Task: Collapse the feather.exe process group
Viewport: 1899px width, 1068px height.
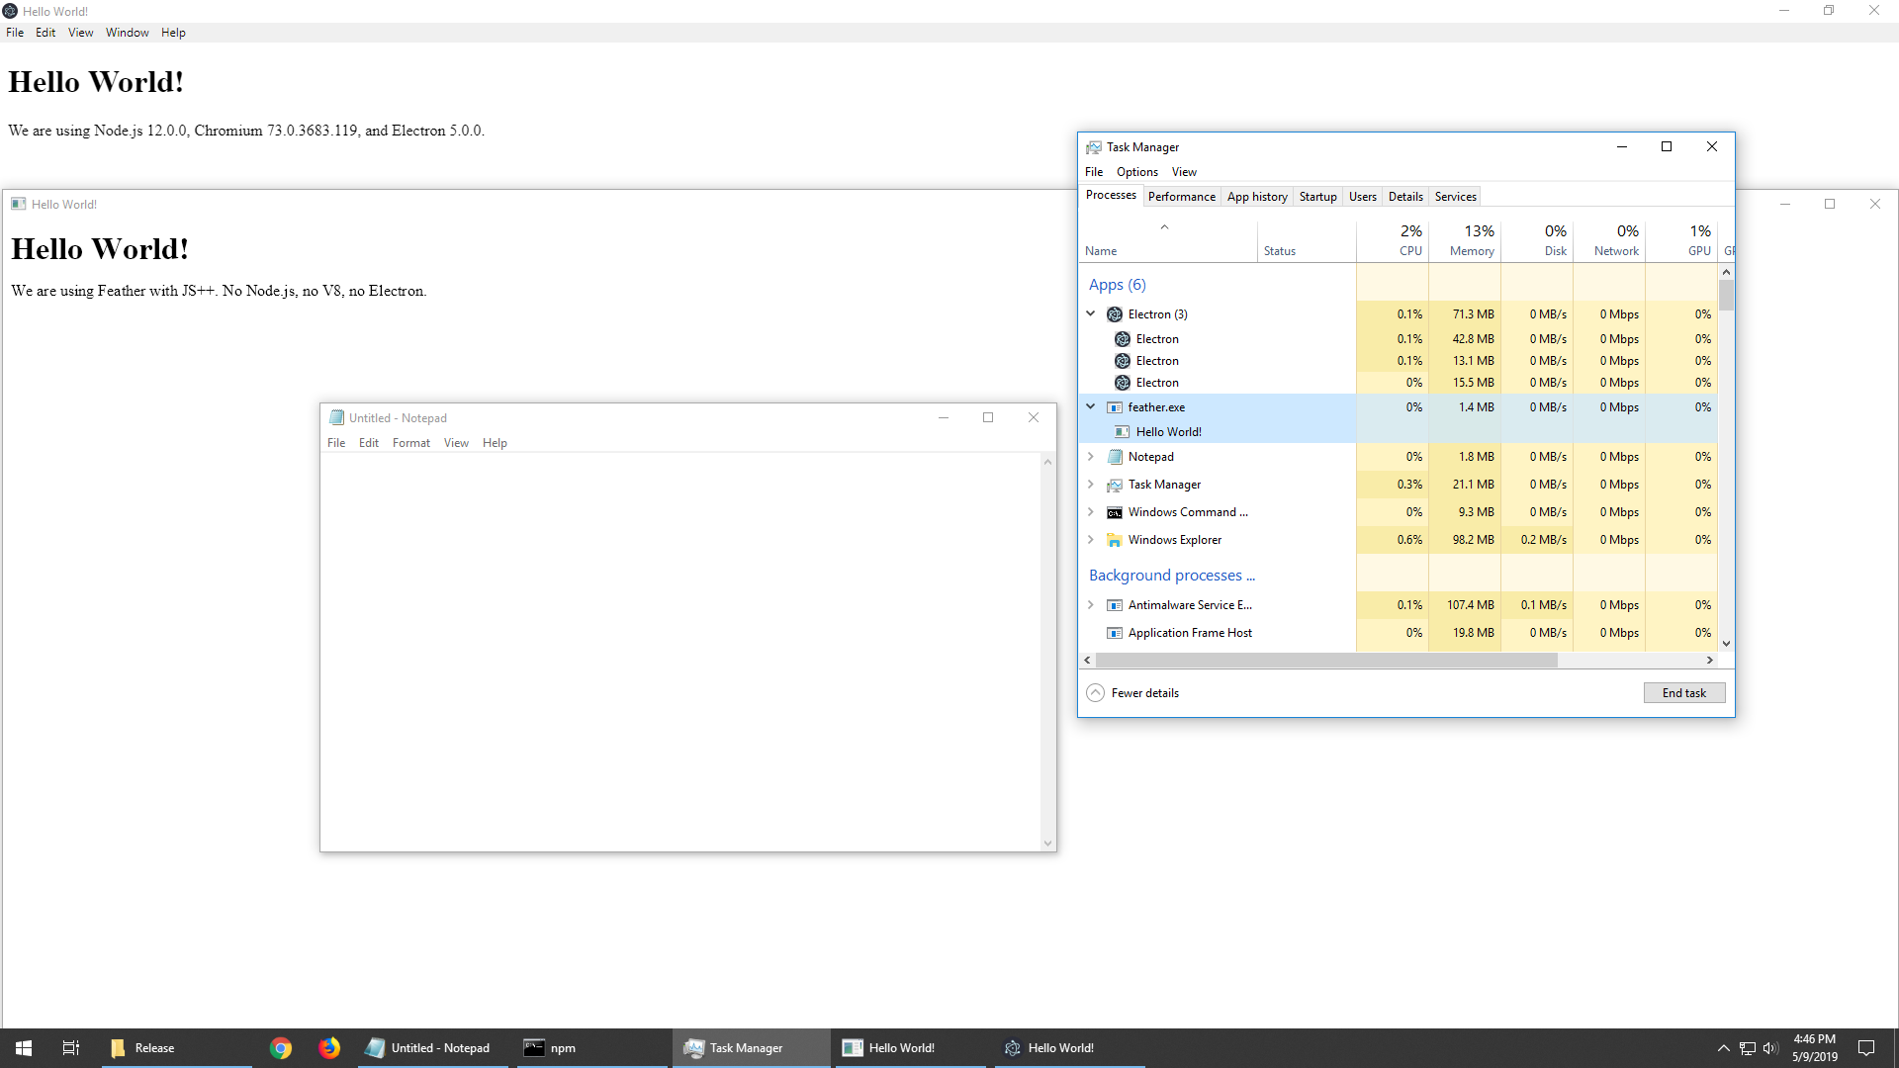Action: point(1091,406)
